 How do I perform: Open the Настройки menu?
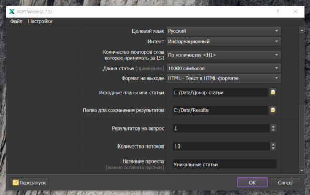pyautogui.click(x=40, y=21)
